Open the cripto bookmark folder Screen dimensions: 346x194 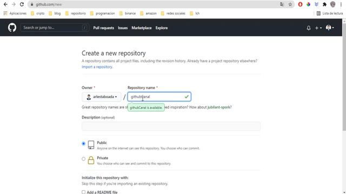point(38,13)
